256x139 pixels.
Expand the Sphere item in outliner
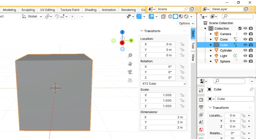point(211,61)
